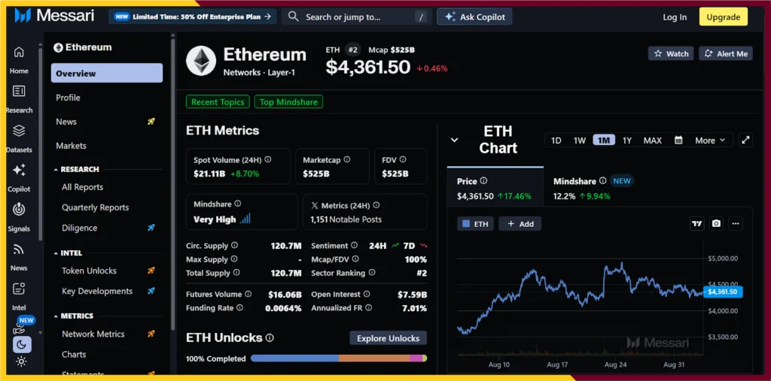Select the Mindshare chart tab
Viewport: 771px width, 381px height.
(x=593, y=188)
